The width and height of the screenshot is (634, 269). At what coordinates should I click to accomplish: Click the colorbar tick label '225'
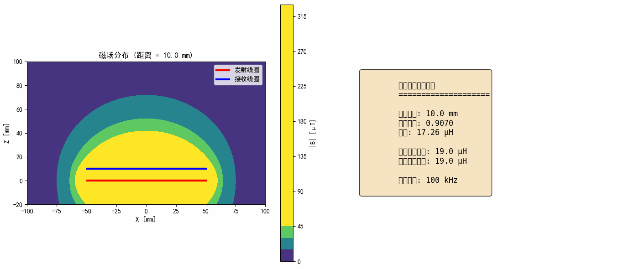302,87
